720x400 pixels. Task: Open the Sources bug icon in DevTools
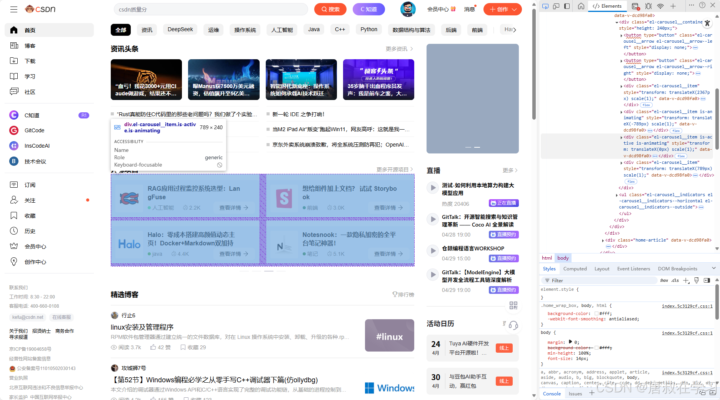pos(648,6)
